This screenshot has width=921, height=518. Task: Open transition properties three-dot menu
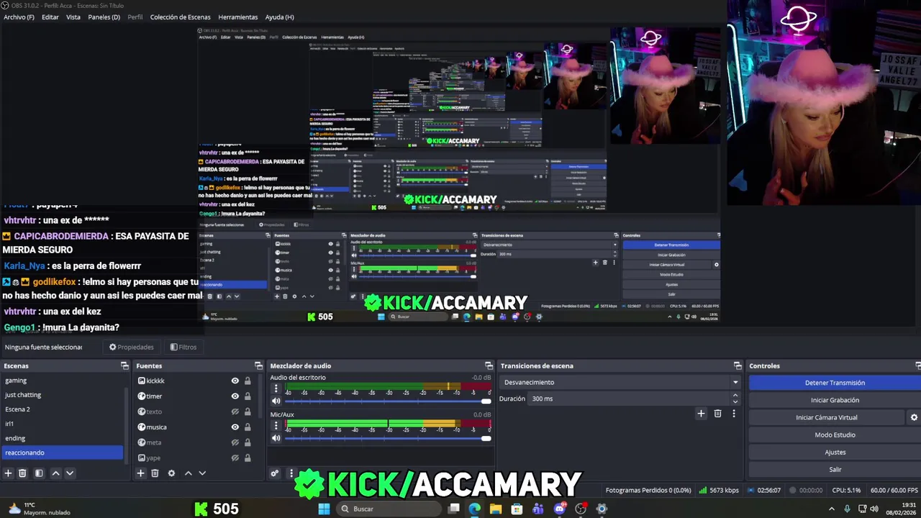click(734, 413)
